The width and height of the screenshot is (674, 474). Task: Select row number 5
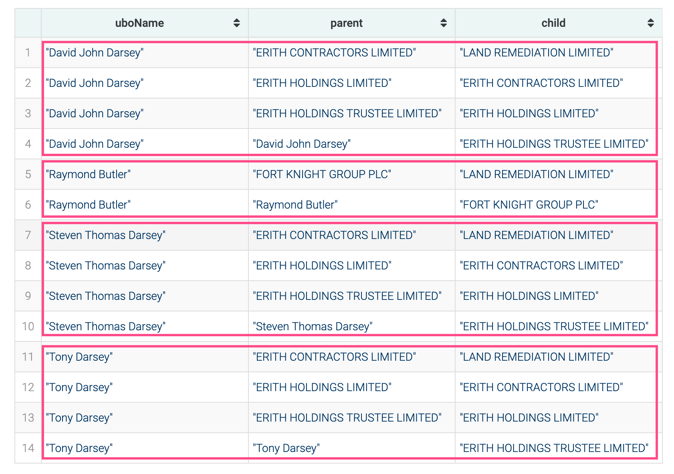click(28, 174)
